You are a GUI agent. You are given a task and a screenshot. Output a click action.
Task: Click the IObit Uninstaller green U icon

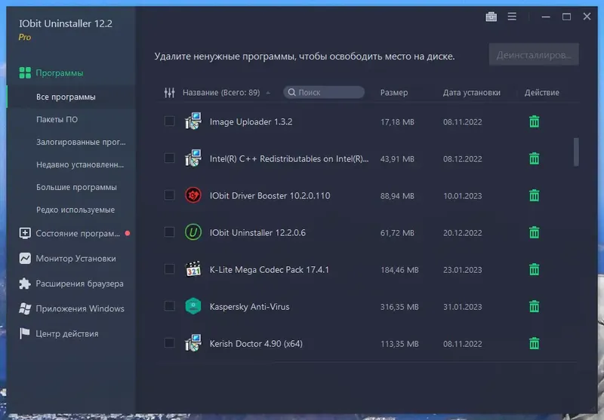[193, 232]
